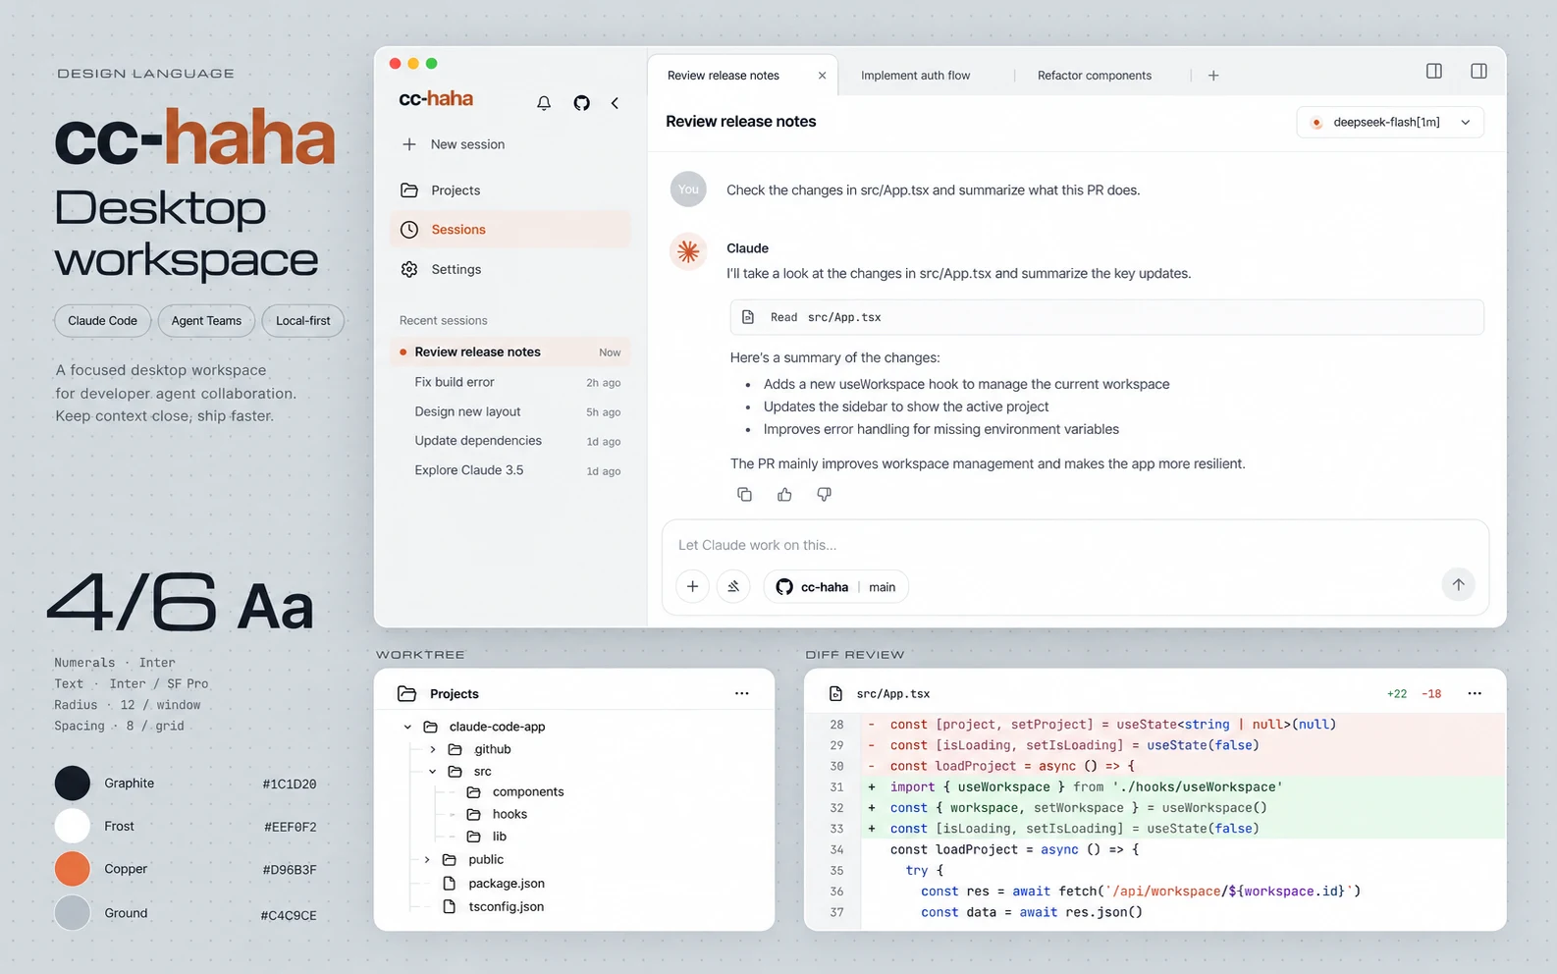Viewport: 1557px width, 974px height.
Task: Switch to Refactor components tab
Action: [1095, 76]
